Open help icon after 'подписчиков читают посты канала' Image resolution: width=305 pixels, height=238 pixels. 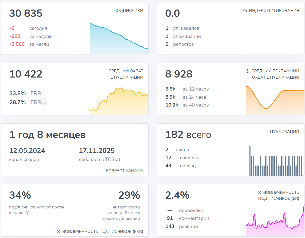click(27, 213)
